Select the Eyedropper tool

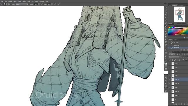tap(166, 20)
